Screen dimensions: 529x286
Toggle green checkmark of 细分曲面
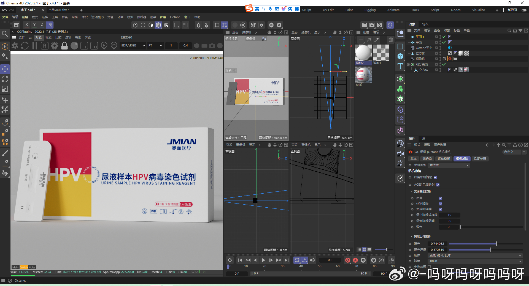click(444, 64)
